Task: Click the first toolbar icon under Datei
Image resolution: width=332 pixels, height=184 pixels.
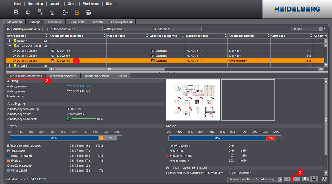Action: [16, 12]
